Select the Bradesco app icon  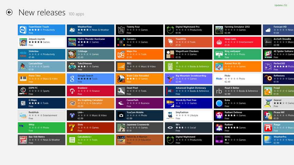72,91
